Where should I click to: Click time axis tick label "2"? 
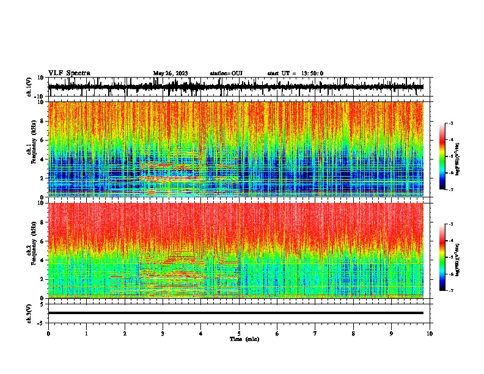pyautogui.click(x=125, y=334)
